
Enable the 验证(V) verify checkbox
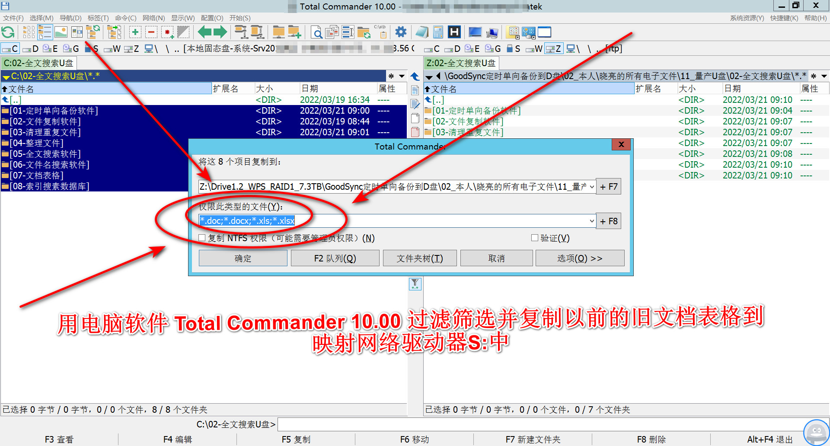click(x=535, y=238)
